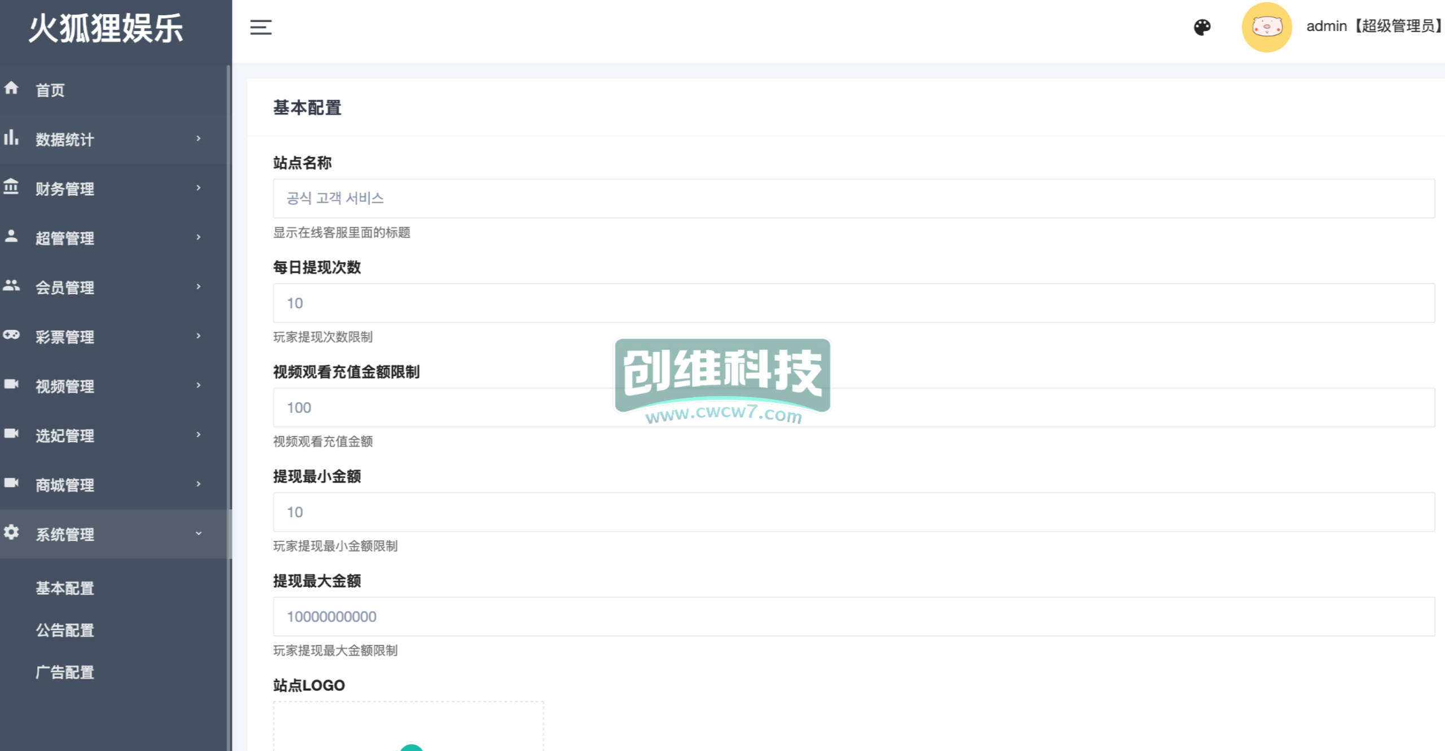Expand the 商城管理 chevron
The image size is (1445, 751).
click(x=199, y=484)
